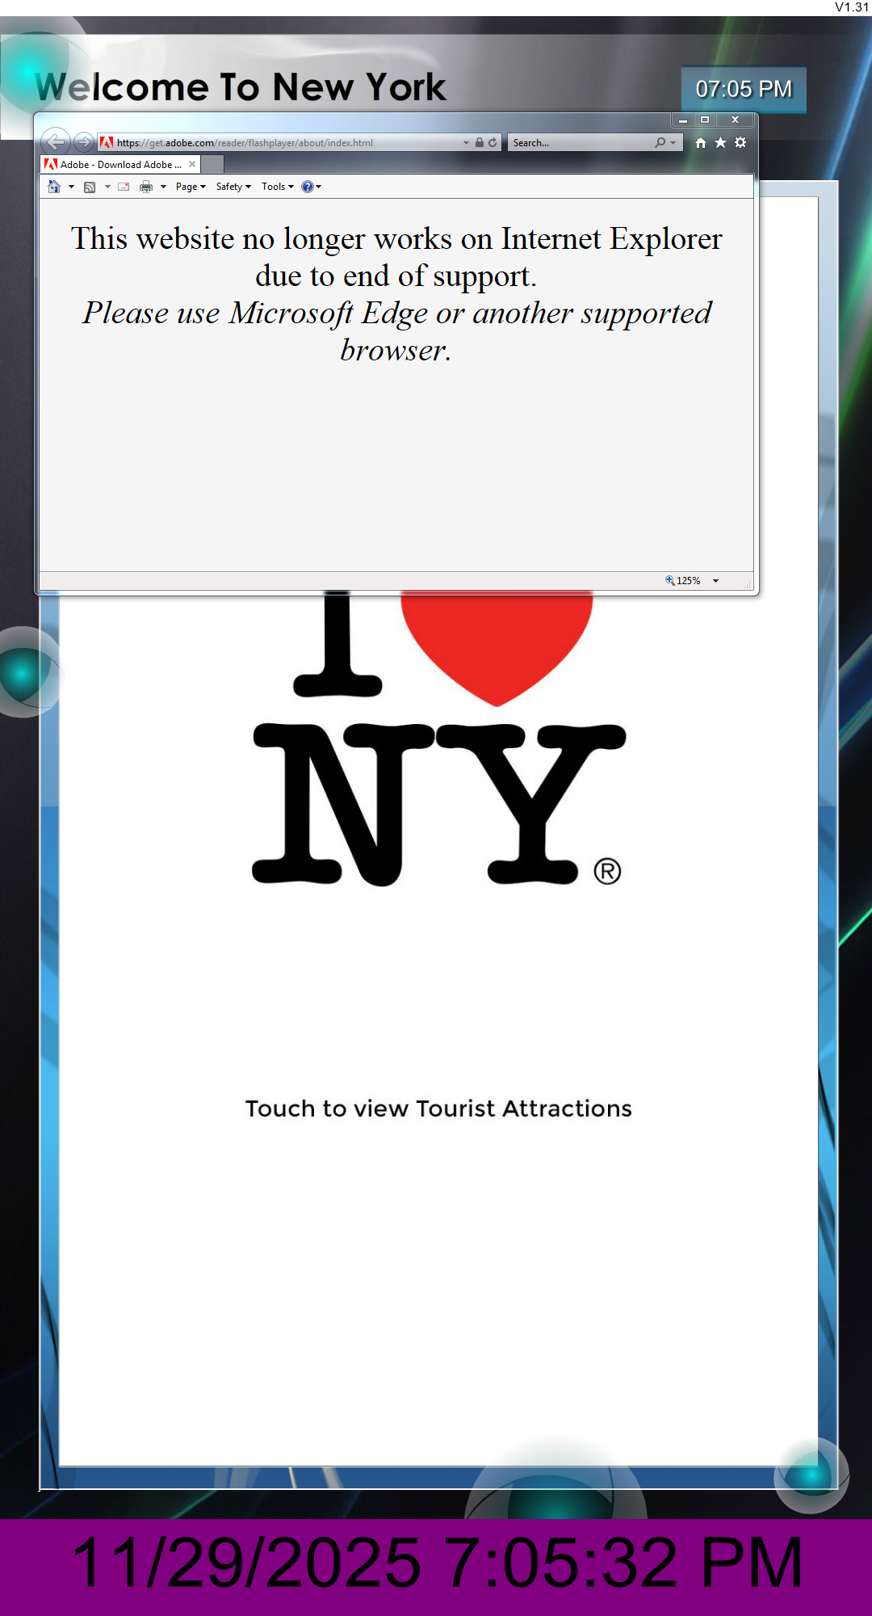This screenshot has height=1616, width=872.
Task: Refresh the page with the reload icon
Action: pyautogui.click(x=493, y=142)
